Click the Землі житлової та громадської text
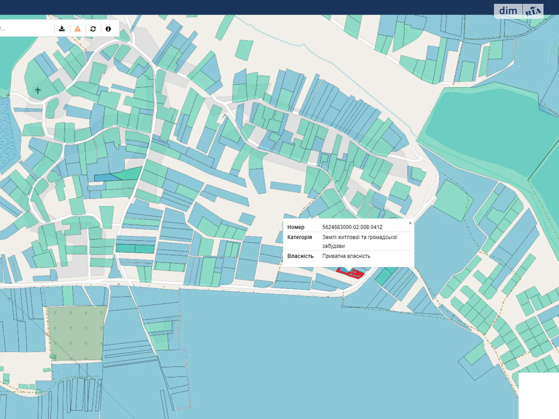Screen dimensions: 559x419 pyautogui.click(x=360, y=237)
